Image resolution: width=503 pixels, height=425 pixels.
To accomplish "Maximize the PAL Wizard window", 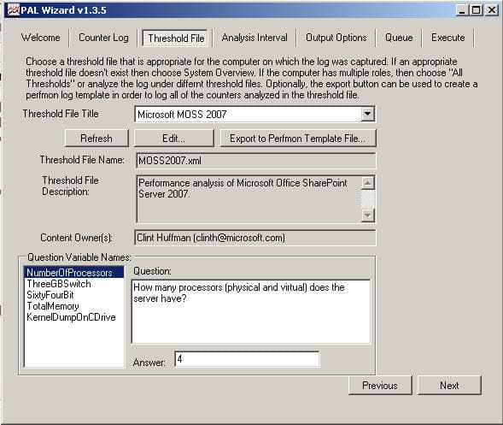I will click(477, 10).
